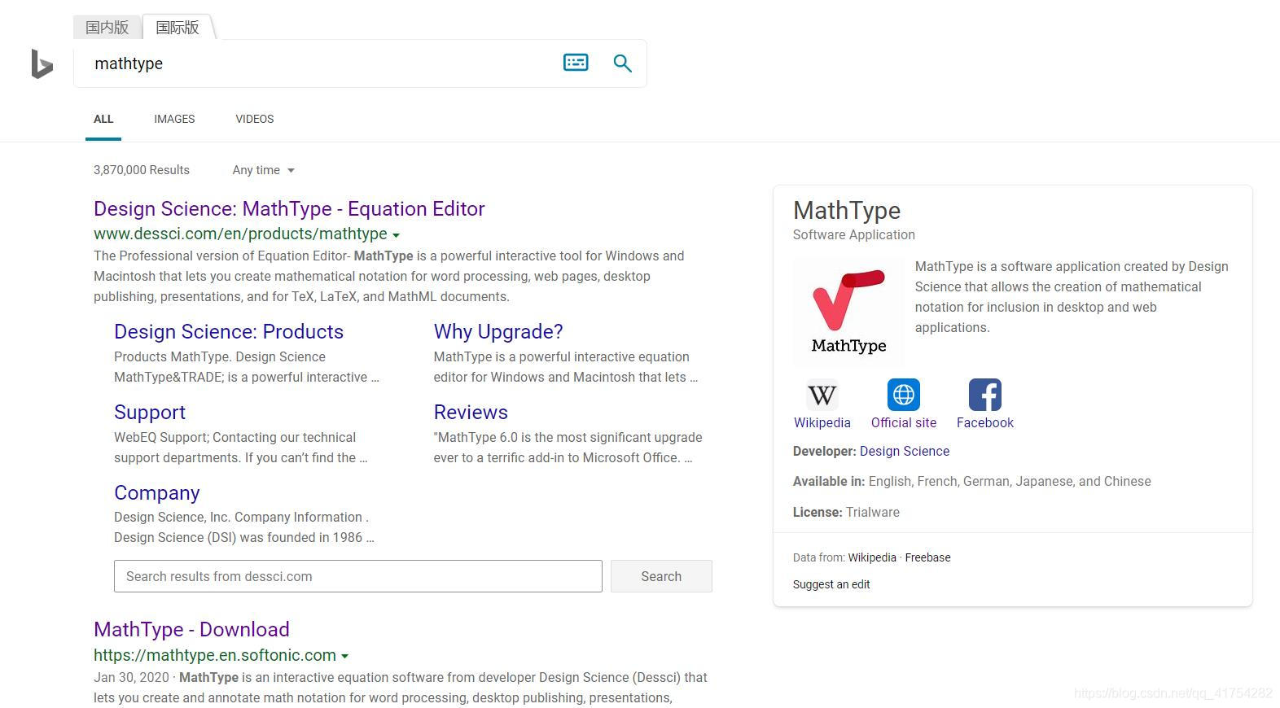Open Design Science: MathType - Equation Editor result
This screenshot has height=708, width=1280.
pyautogui.click(x=289, y=209)
